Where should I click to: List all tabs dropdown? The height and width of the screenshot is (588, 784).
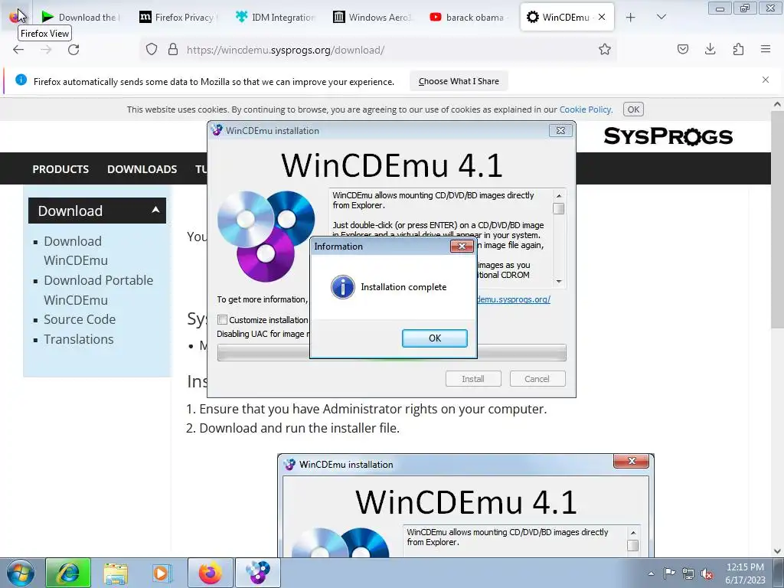(661, 17)
